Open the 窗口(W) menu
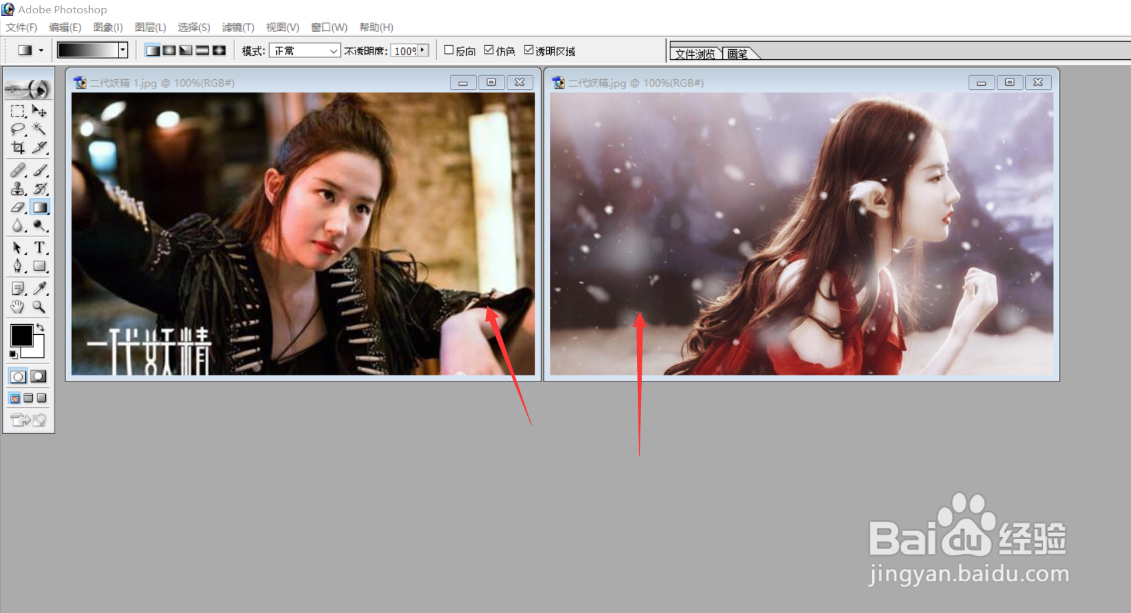Viewport: 1131px width, 613px height. click(329, 27)
